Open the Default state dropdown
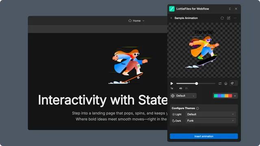260x146 pixels. 183,96
